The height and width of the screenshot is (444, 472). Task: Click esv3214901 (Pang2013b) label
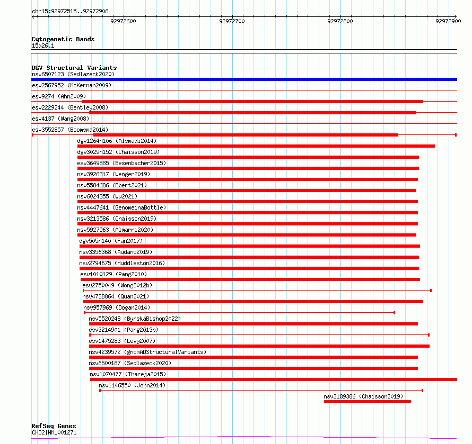point(124,330)
